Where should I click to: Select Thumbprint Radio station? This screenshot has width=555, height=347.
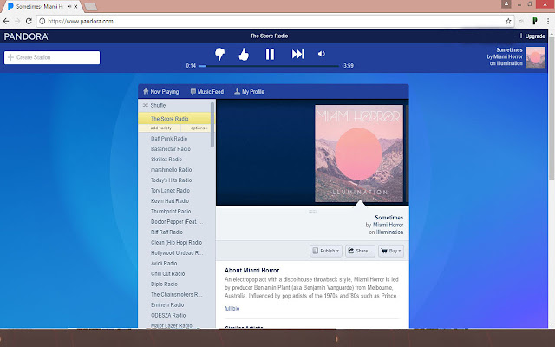171,212
